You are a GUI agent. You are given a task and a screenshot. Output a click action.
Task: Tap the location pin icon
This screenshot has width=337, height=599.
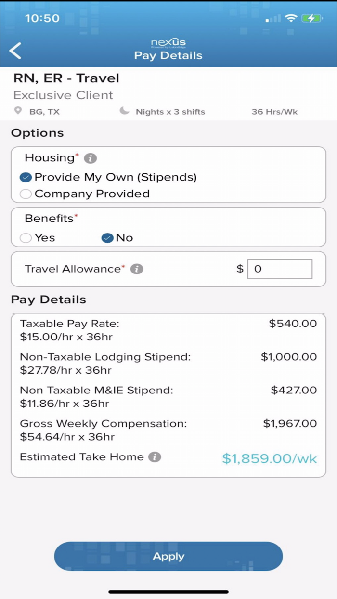18,111
